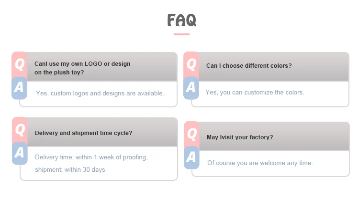Click the pink Q badge for the different colors question

pos(191,64)
